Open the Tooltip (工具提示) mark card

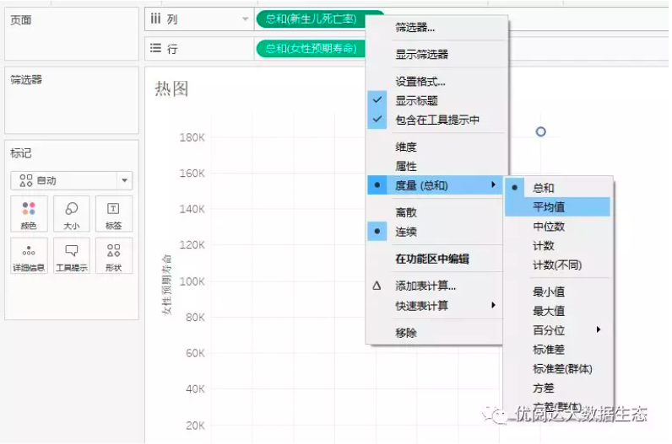71,256
